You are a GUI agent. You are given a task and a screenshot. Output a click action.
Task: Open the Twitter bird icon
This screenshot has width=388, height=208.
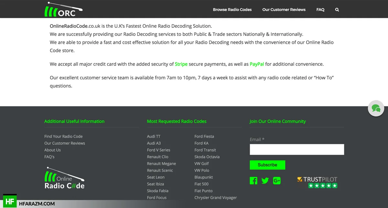[265, 181]
